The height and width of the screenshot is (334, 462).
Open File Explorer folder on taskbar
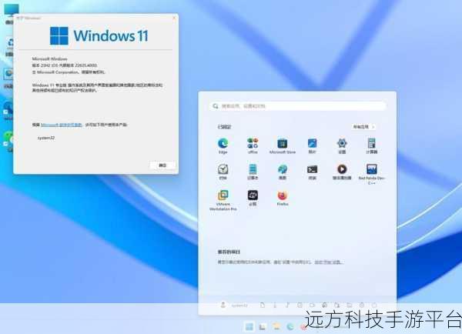[276, 326]
